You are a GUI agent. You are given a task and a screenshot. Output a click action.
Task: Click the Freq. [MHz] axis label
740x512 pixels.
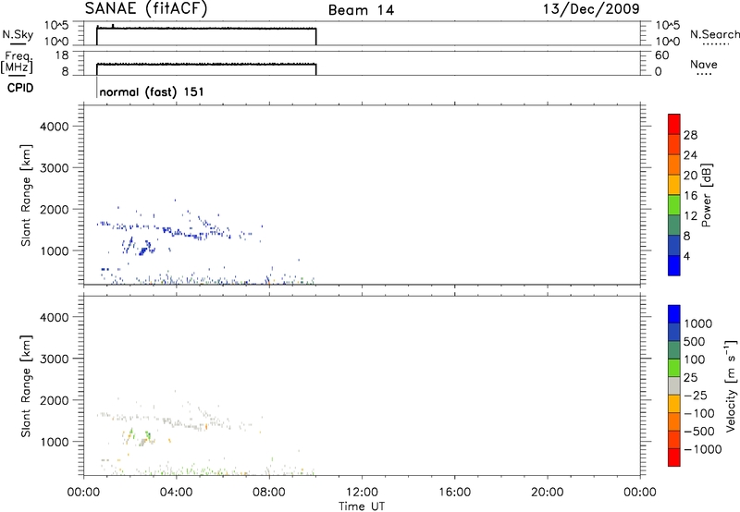point(17,62)
